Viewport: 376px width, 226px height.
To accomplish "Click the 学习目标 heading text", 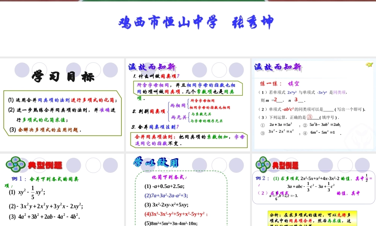I will pos(63,76).
